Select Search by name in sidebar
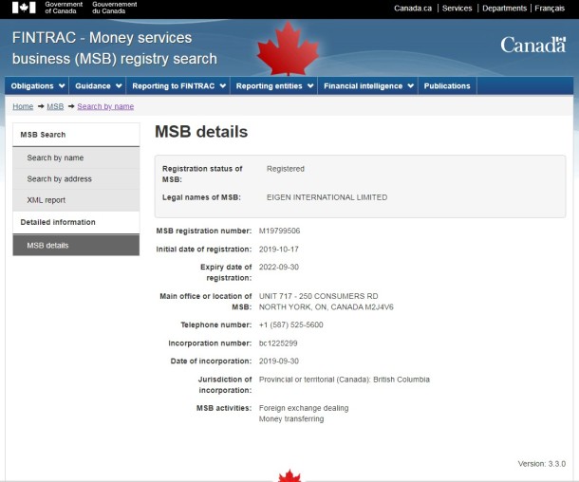The image size is (579, 482). pos(55,158)
